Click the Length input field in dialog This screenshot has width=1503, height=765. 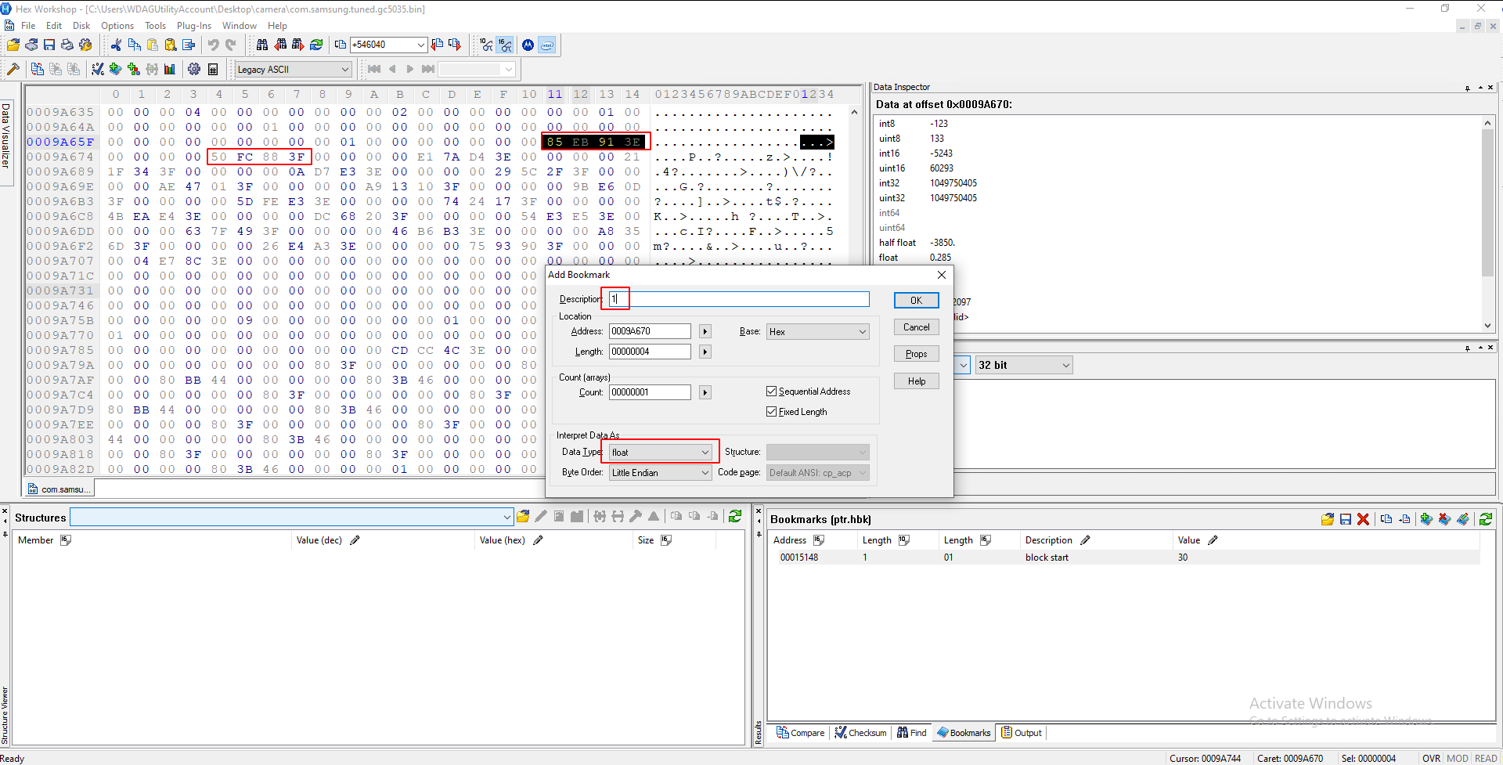(x=650, y=352)
